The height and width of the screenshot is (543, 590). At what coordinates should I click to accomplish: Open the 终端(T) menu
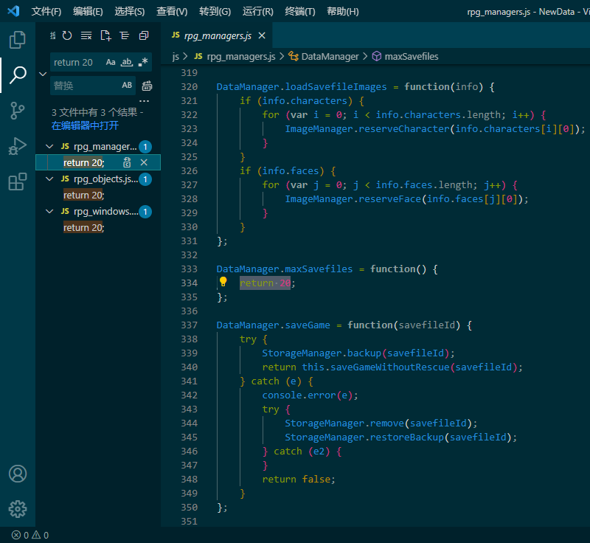300,12
